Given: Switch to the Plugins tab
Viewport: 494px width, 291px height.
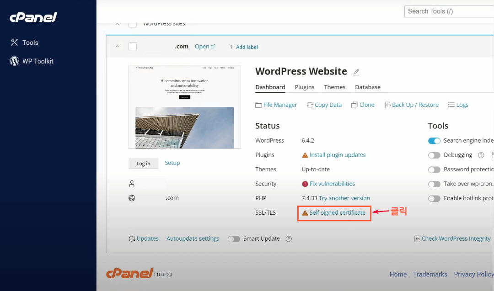Looking at the screenshot, I should pyautogui.click(x=305, y=87).
